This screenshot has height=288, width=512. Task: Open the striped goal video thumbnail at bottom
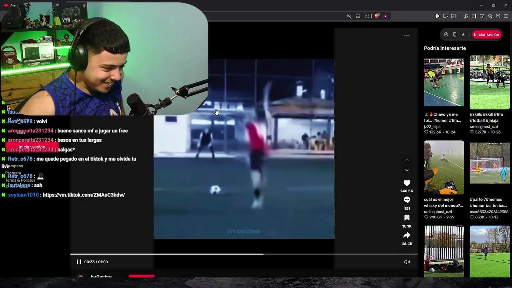click(x=444, y=251)
